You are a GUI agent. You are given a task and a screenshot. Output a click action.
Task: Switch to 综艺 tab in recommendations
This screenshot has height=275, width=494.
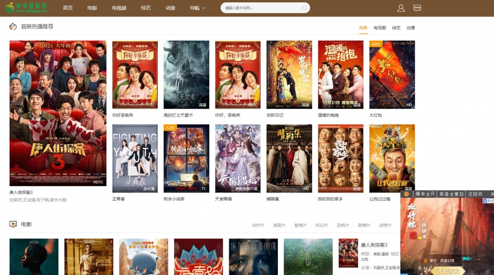pyautogui.click(x=396, y=27)
